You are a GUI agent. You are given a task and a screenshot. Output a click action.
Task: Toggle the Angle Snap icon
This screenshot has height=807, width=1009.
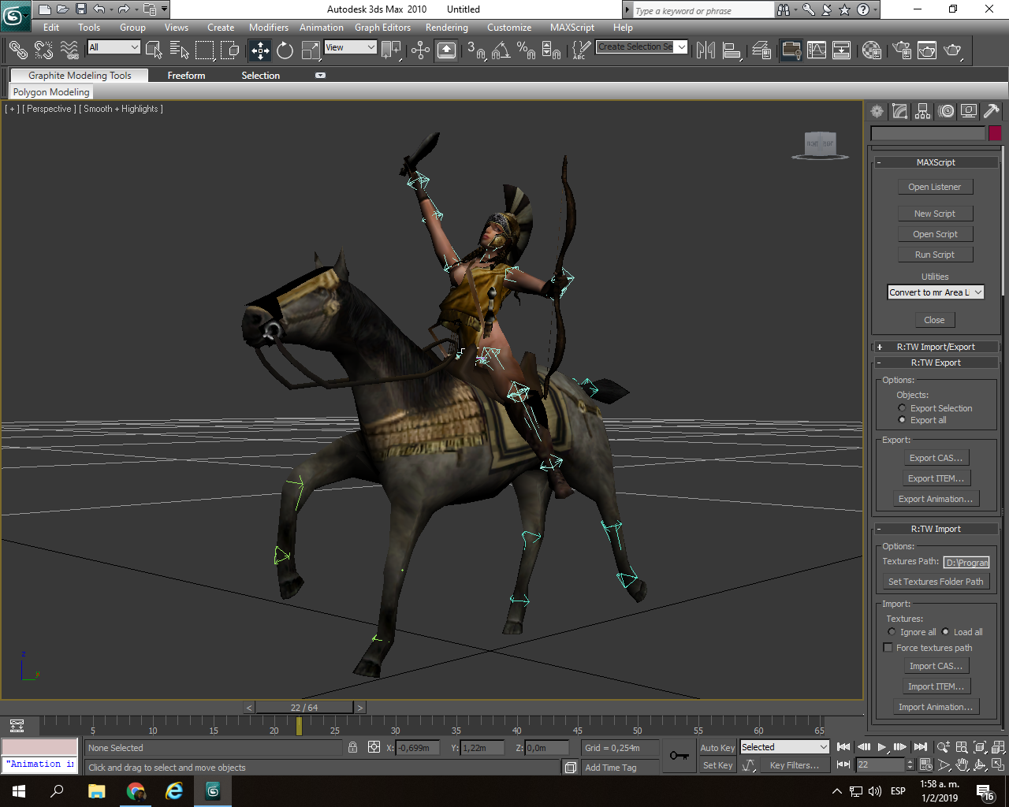pyautogui.click(x=501, y=50)
